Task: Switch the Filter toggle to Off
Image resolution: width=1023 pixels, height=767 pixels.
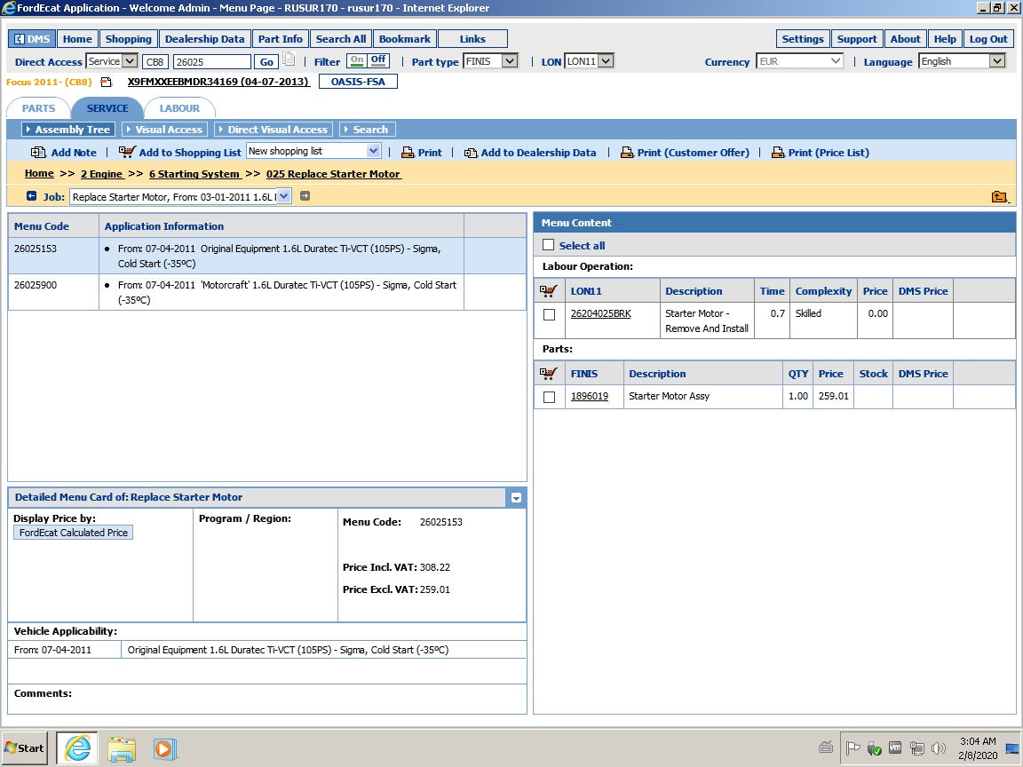Action: pyautogui.click(x=379, y=60)
